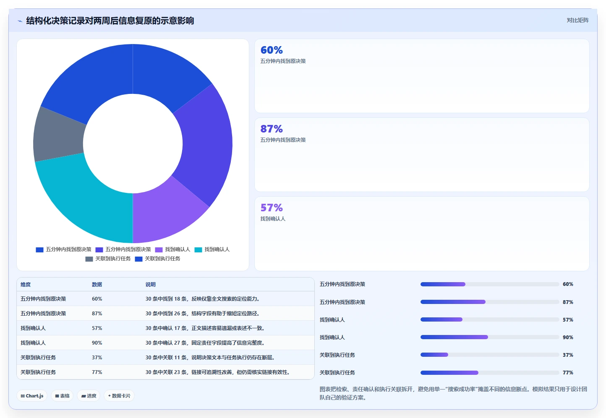The height and width of the screenshot is (418, 606).
Task: Click the 进度 chip
Action: coord(89,396)
